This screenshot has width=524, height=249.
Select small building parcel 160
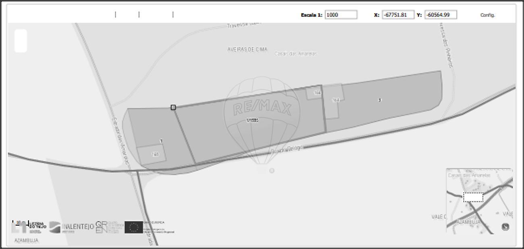151,155
